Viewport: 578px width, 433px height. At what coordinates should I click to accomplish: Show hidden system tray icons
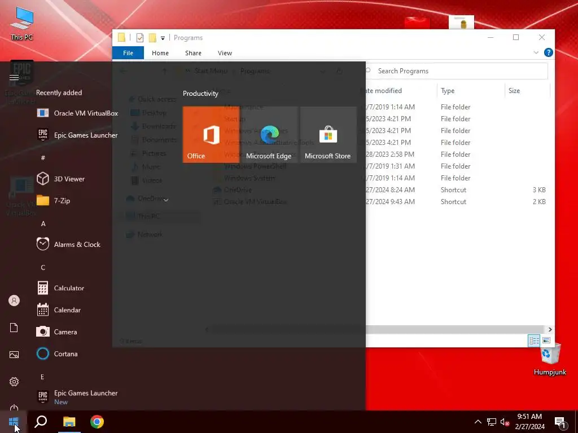click(x=478, y=422)
